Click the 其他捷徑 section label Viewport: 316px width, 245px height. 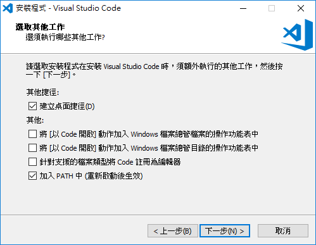click(42, 92)
